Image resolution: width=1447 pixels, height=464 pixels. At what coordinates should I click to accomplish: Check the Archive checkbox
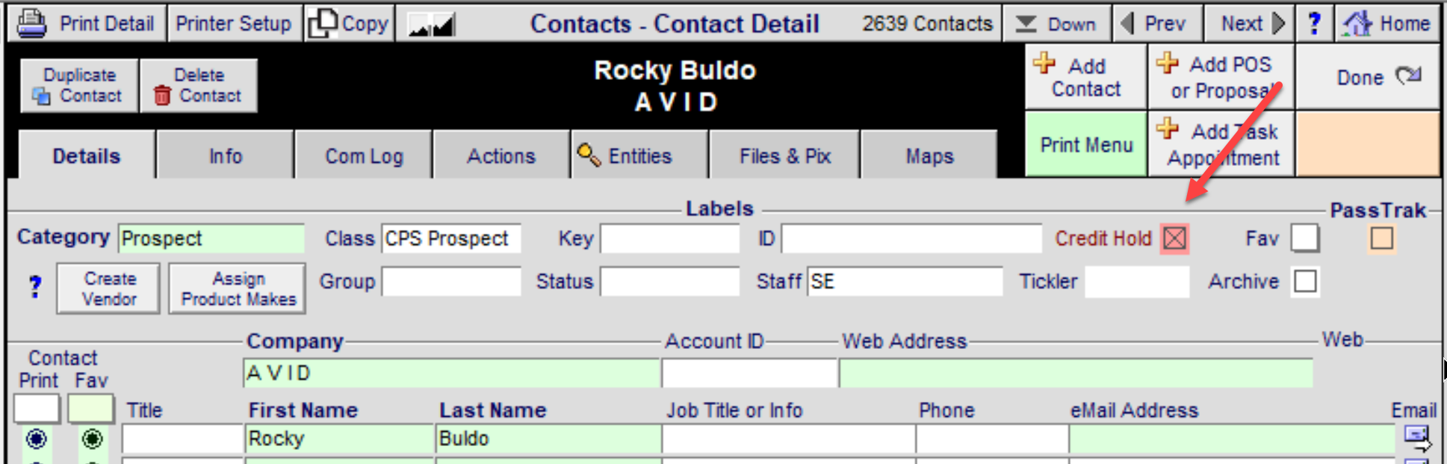pyautogui.click(x=1305, y=282)
